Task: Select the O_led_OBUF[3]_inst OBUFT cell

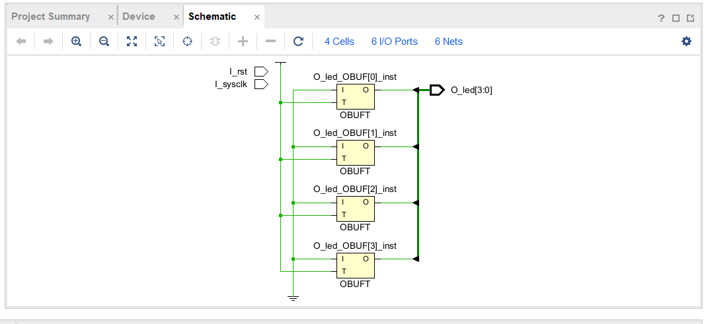Action: coord(355,265)
